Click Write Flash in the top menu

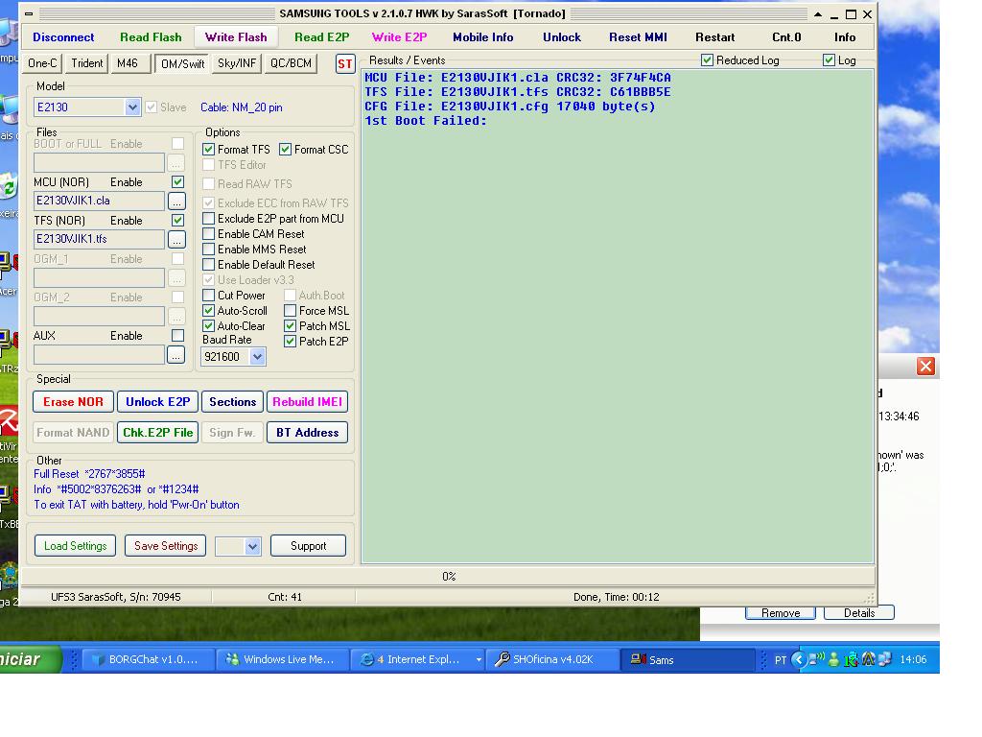pyautogui.click(x=236, y=37)
